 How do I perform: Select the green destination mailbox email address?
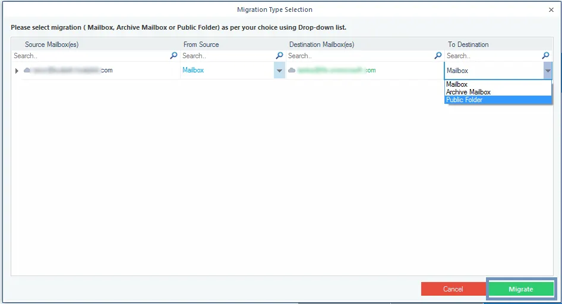(337, 70)
